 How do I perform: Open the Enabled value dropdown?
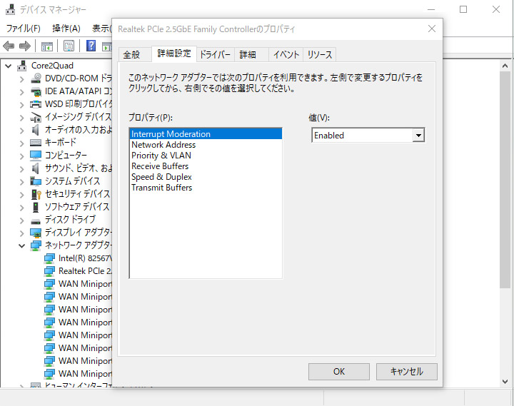[x=418, y=135]
